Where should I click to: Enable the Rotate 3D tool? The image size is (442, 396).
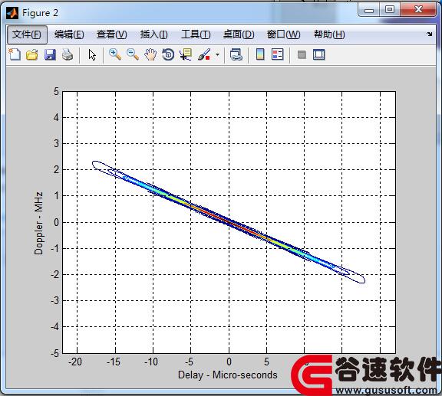(x=168, y=54)
